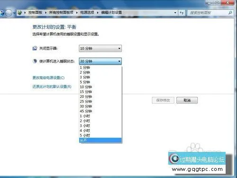
Task: Choose 4 小时 in sleep list
Action: [x=100, y=131]
